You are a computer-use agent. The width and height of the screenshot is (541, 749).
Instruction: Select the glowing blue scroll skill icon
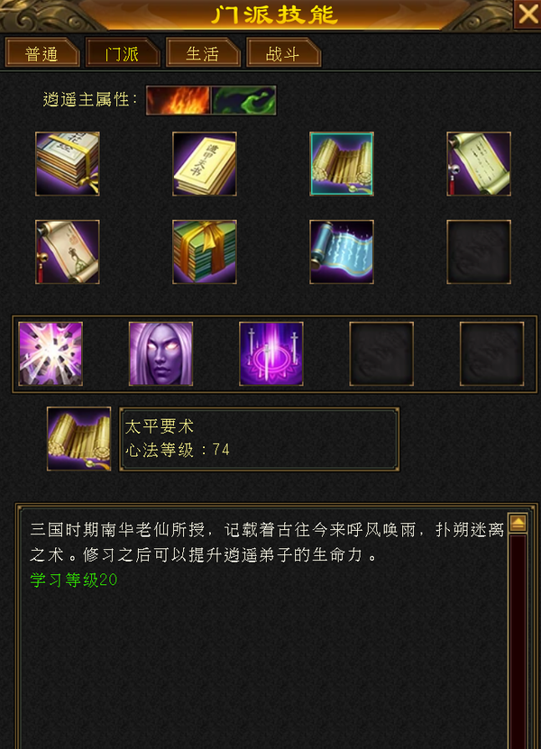342,251
